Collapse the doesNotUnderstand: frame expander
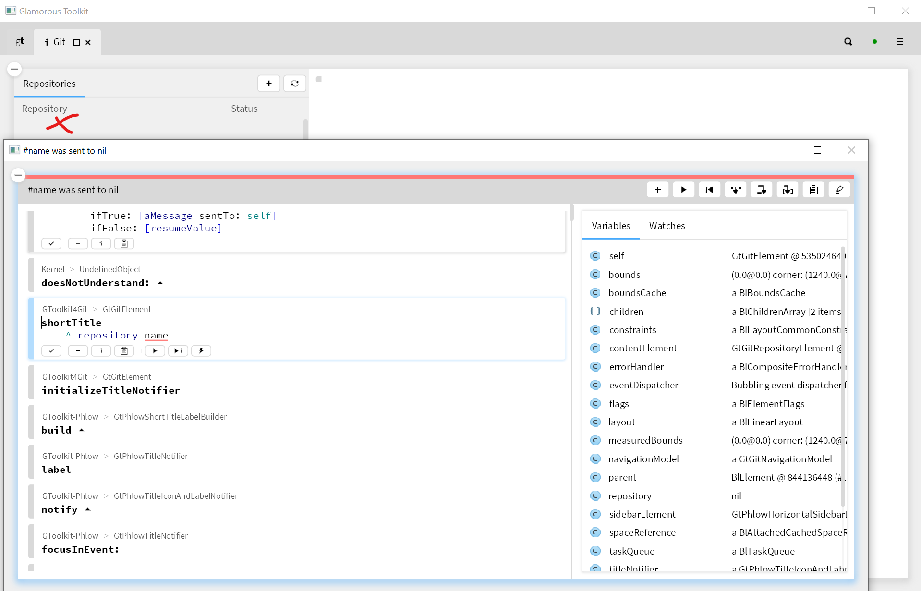 (160, 283)
